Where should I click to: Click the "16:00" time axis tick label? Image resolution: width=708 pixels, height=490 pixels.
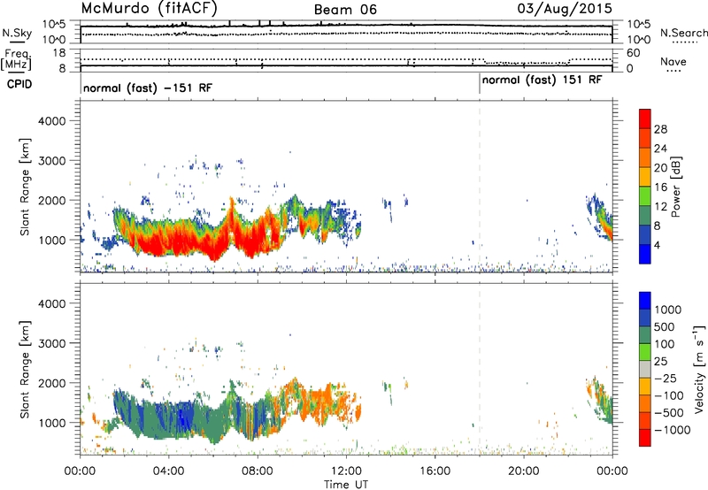435,471
